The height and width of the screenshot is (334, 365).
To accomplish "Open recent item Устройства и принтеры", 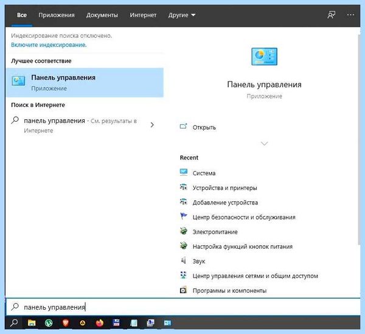I will [x=225, y=187].
